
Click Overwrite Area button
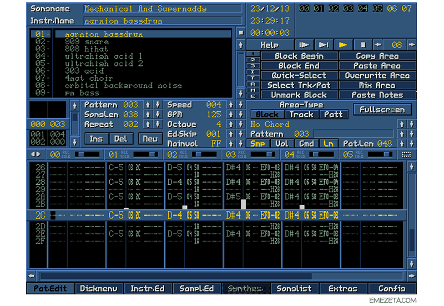pos(377,75)
